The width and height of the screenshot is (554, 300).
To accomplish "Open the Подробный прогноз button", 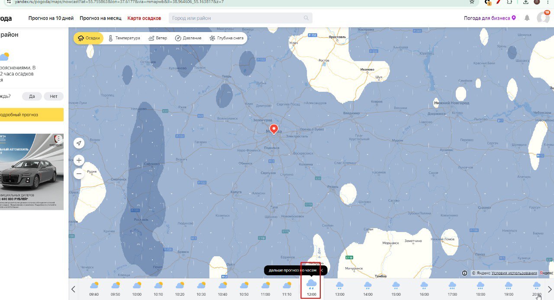I will (32, 115).
